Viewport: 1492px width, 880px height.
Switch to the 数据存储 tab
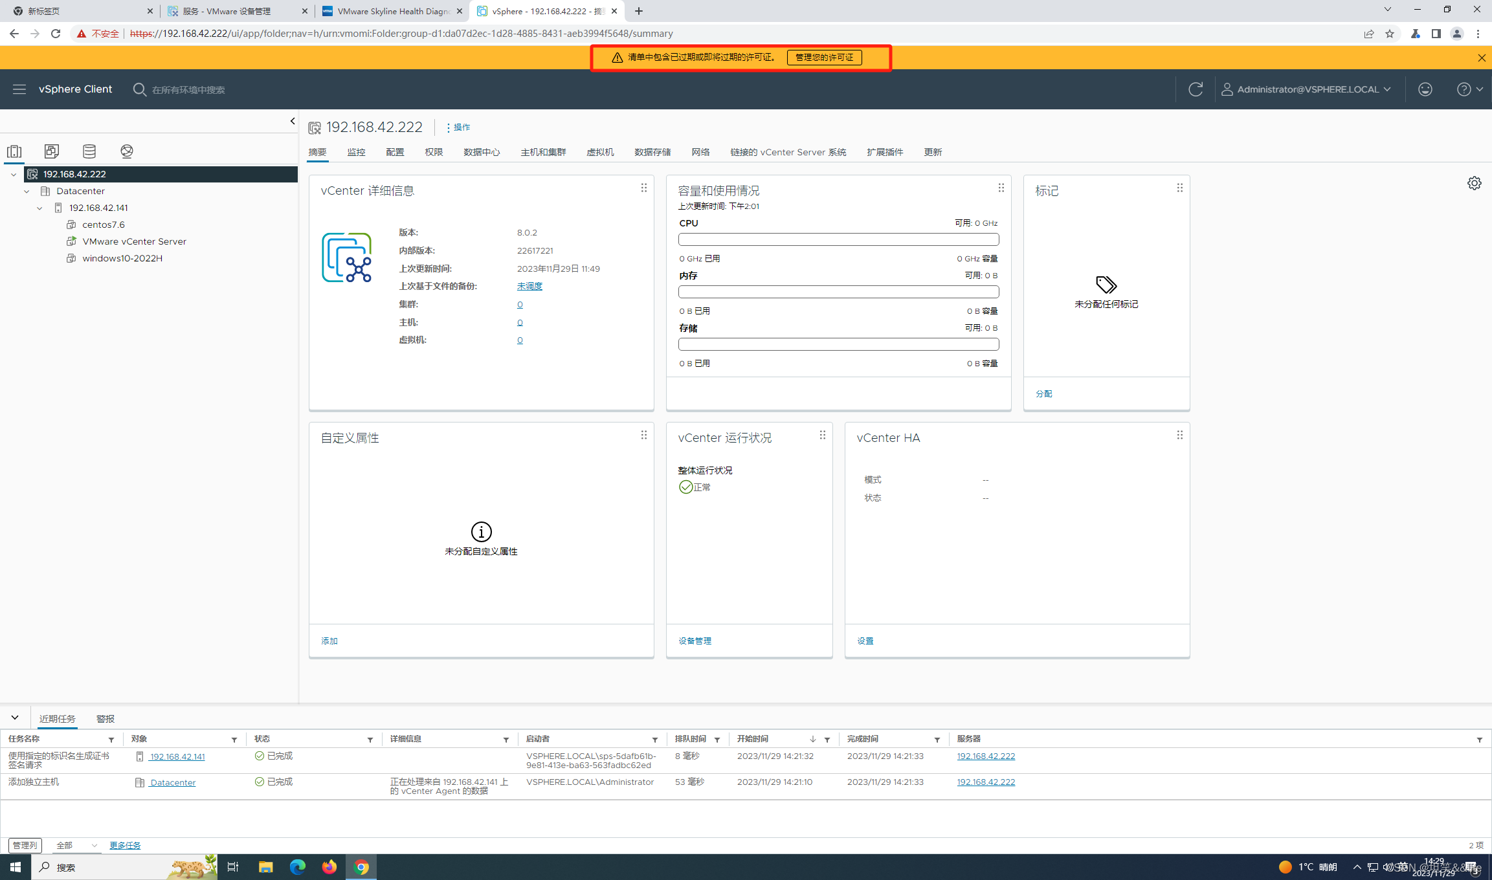pos(652,152)
